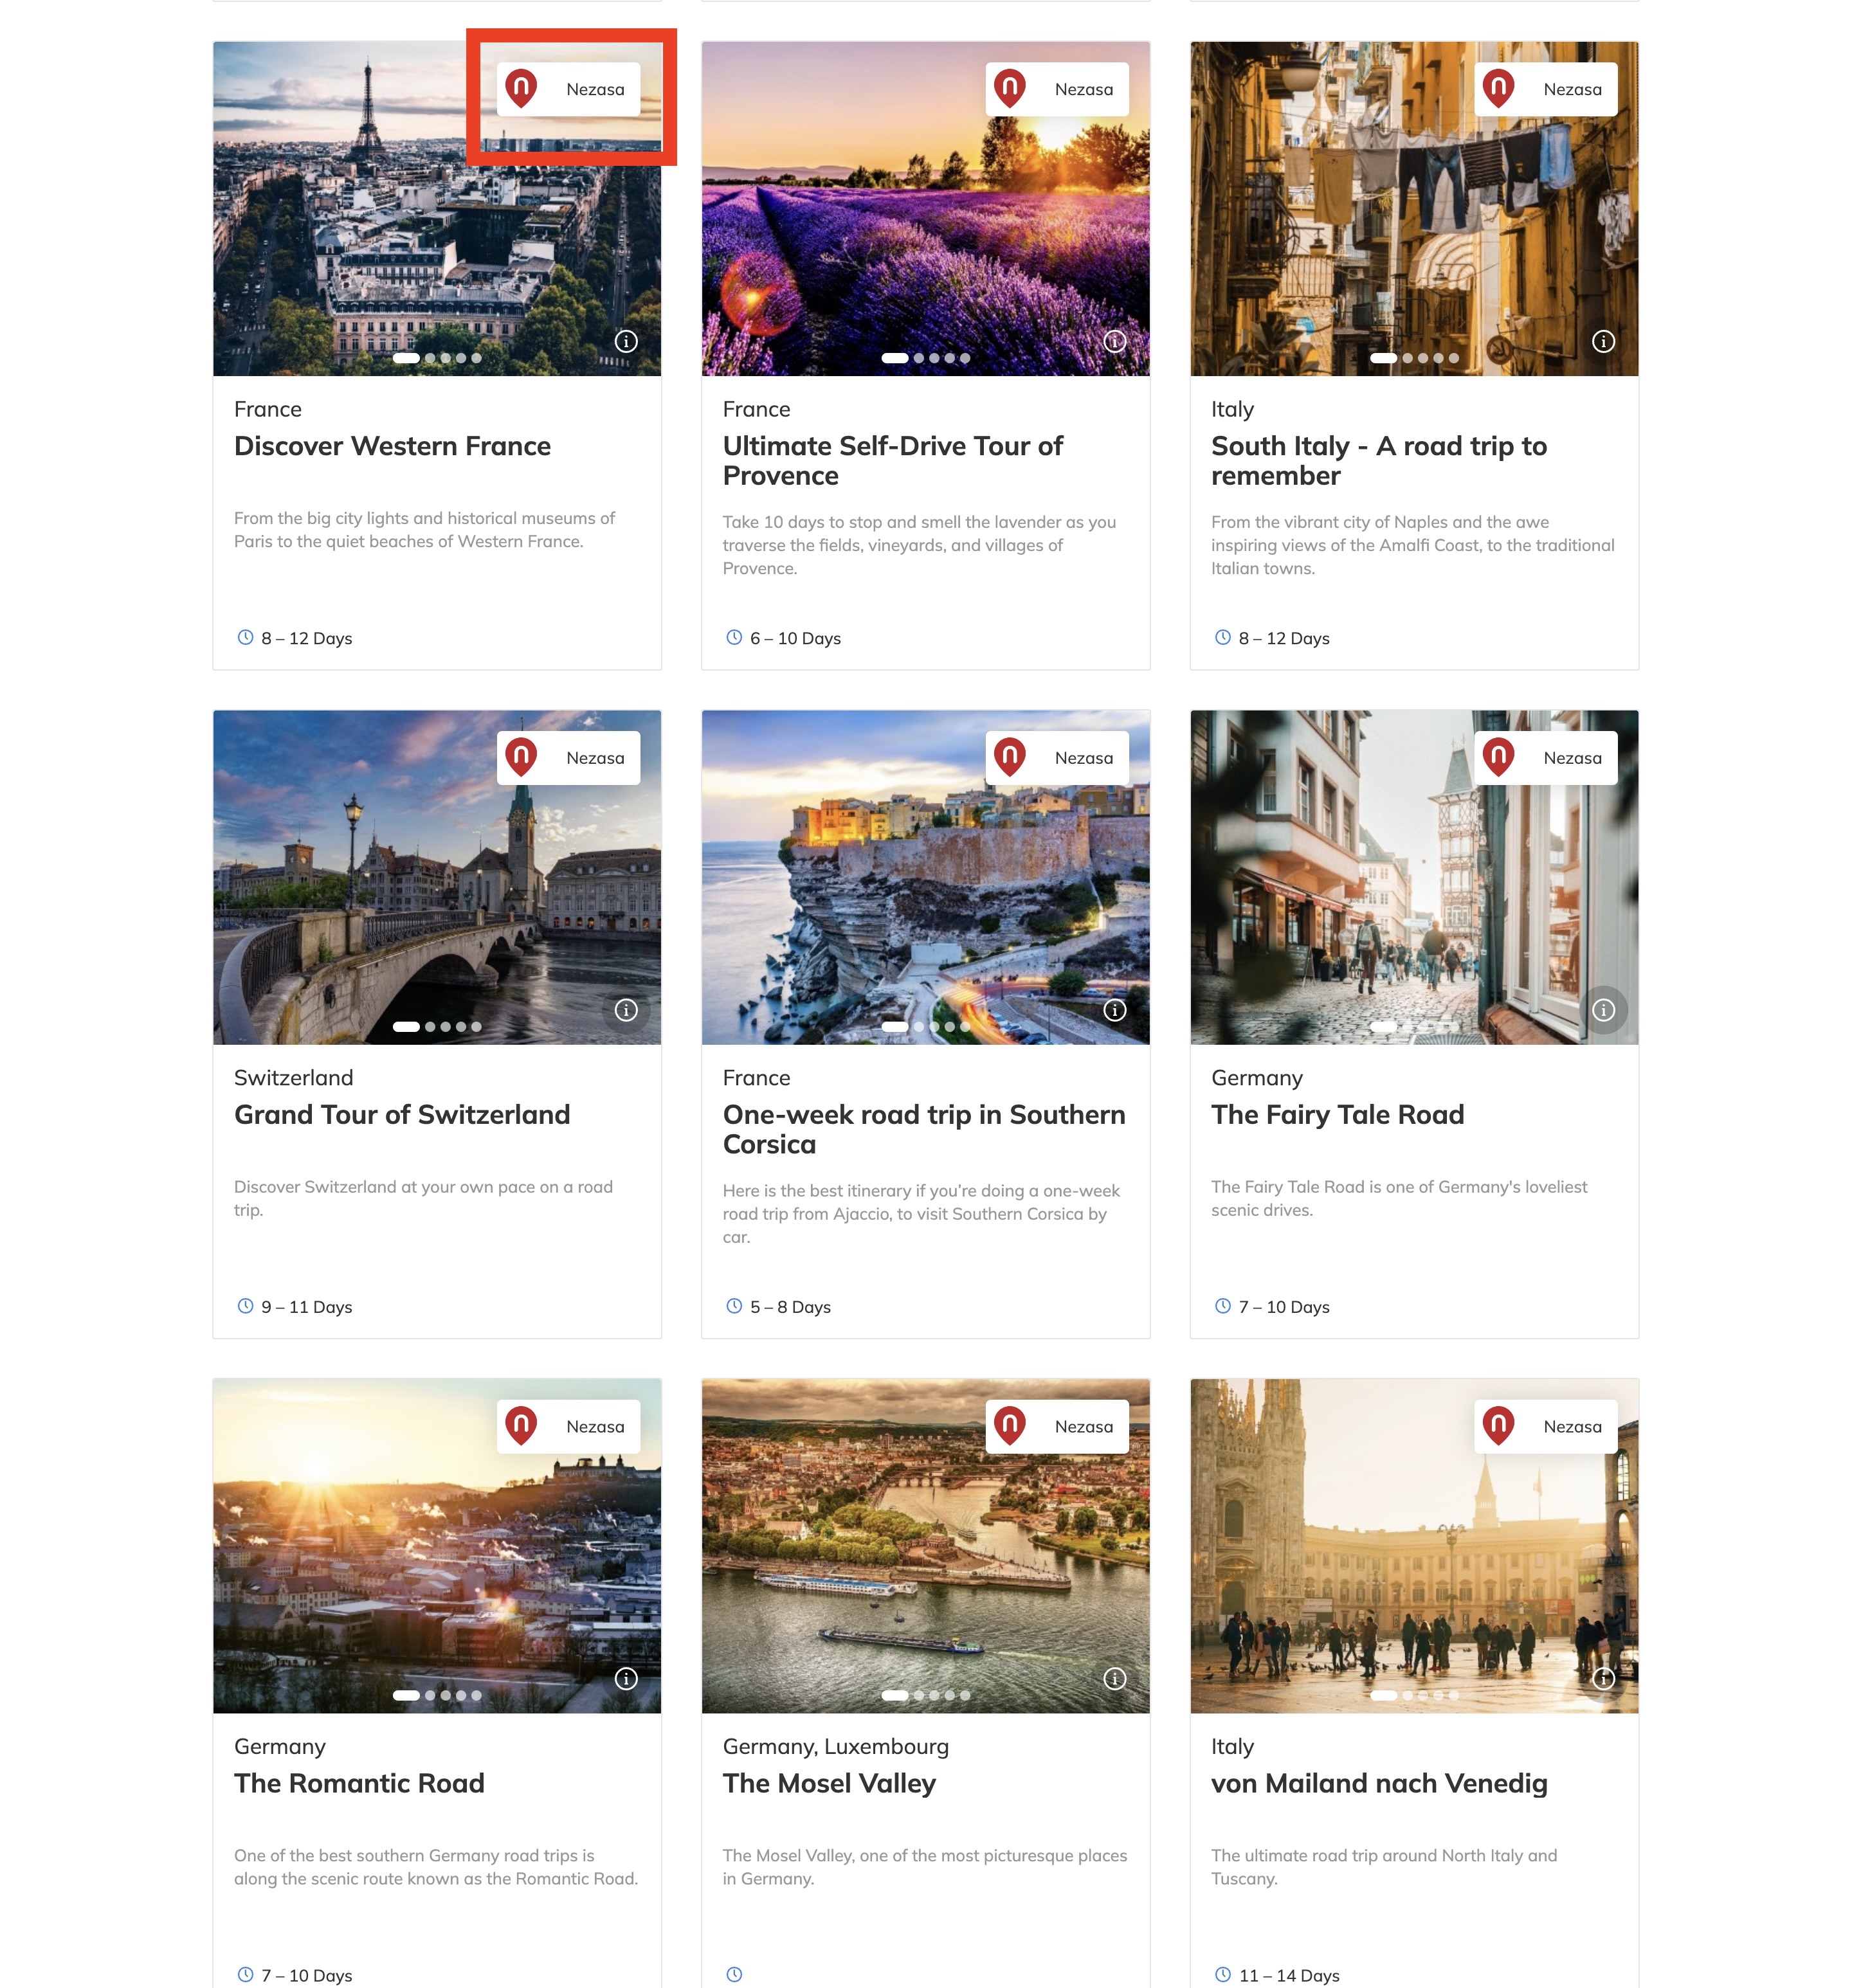Image resolution: width=1852 pixels, height=1988 pixels.
Task: Open info icon on Mosel Valley image
Action: (1115, 1679)
